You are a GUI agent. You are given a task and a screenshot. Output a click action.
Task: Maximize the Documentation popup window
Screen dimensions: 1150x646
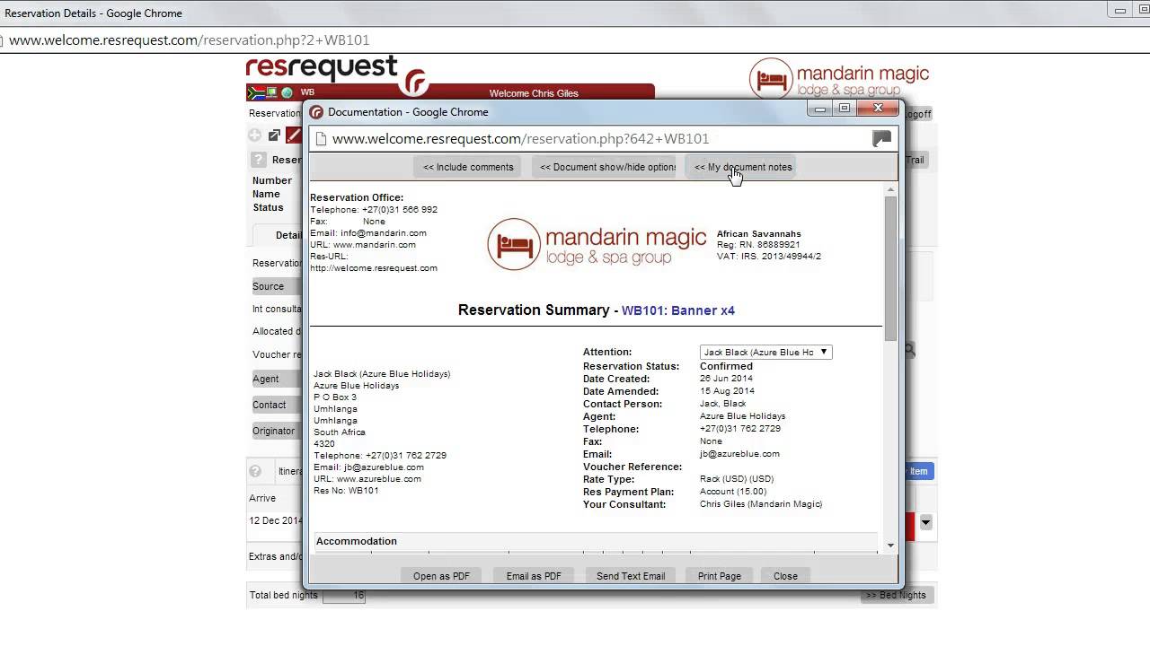click(x=844, y=109)
